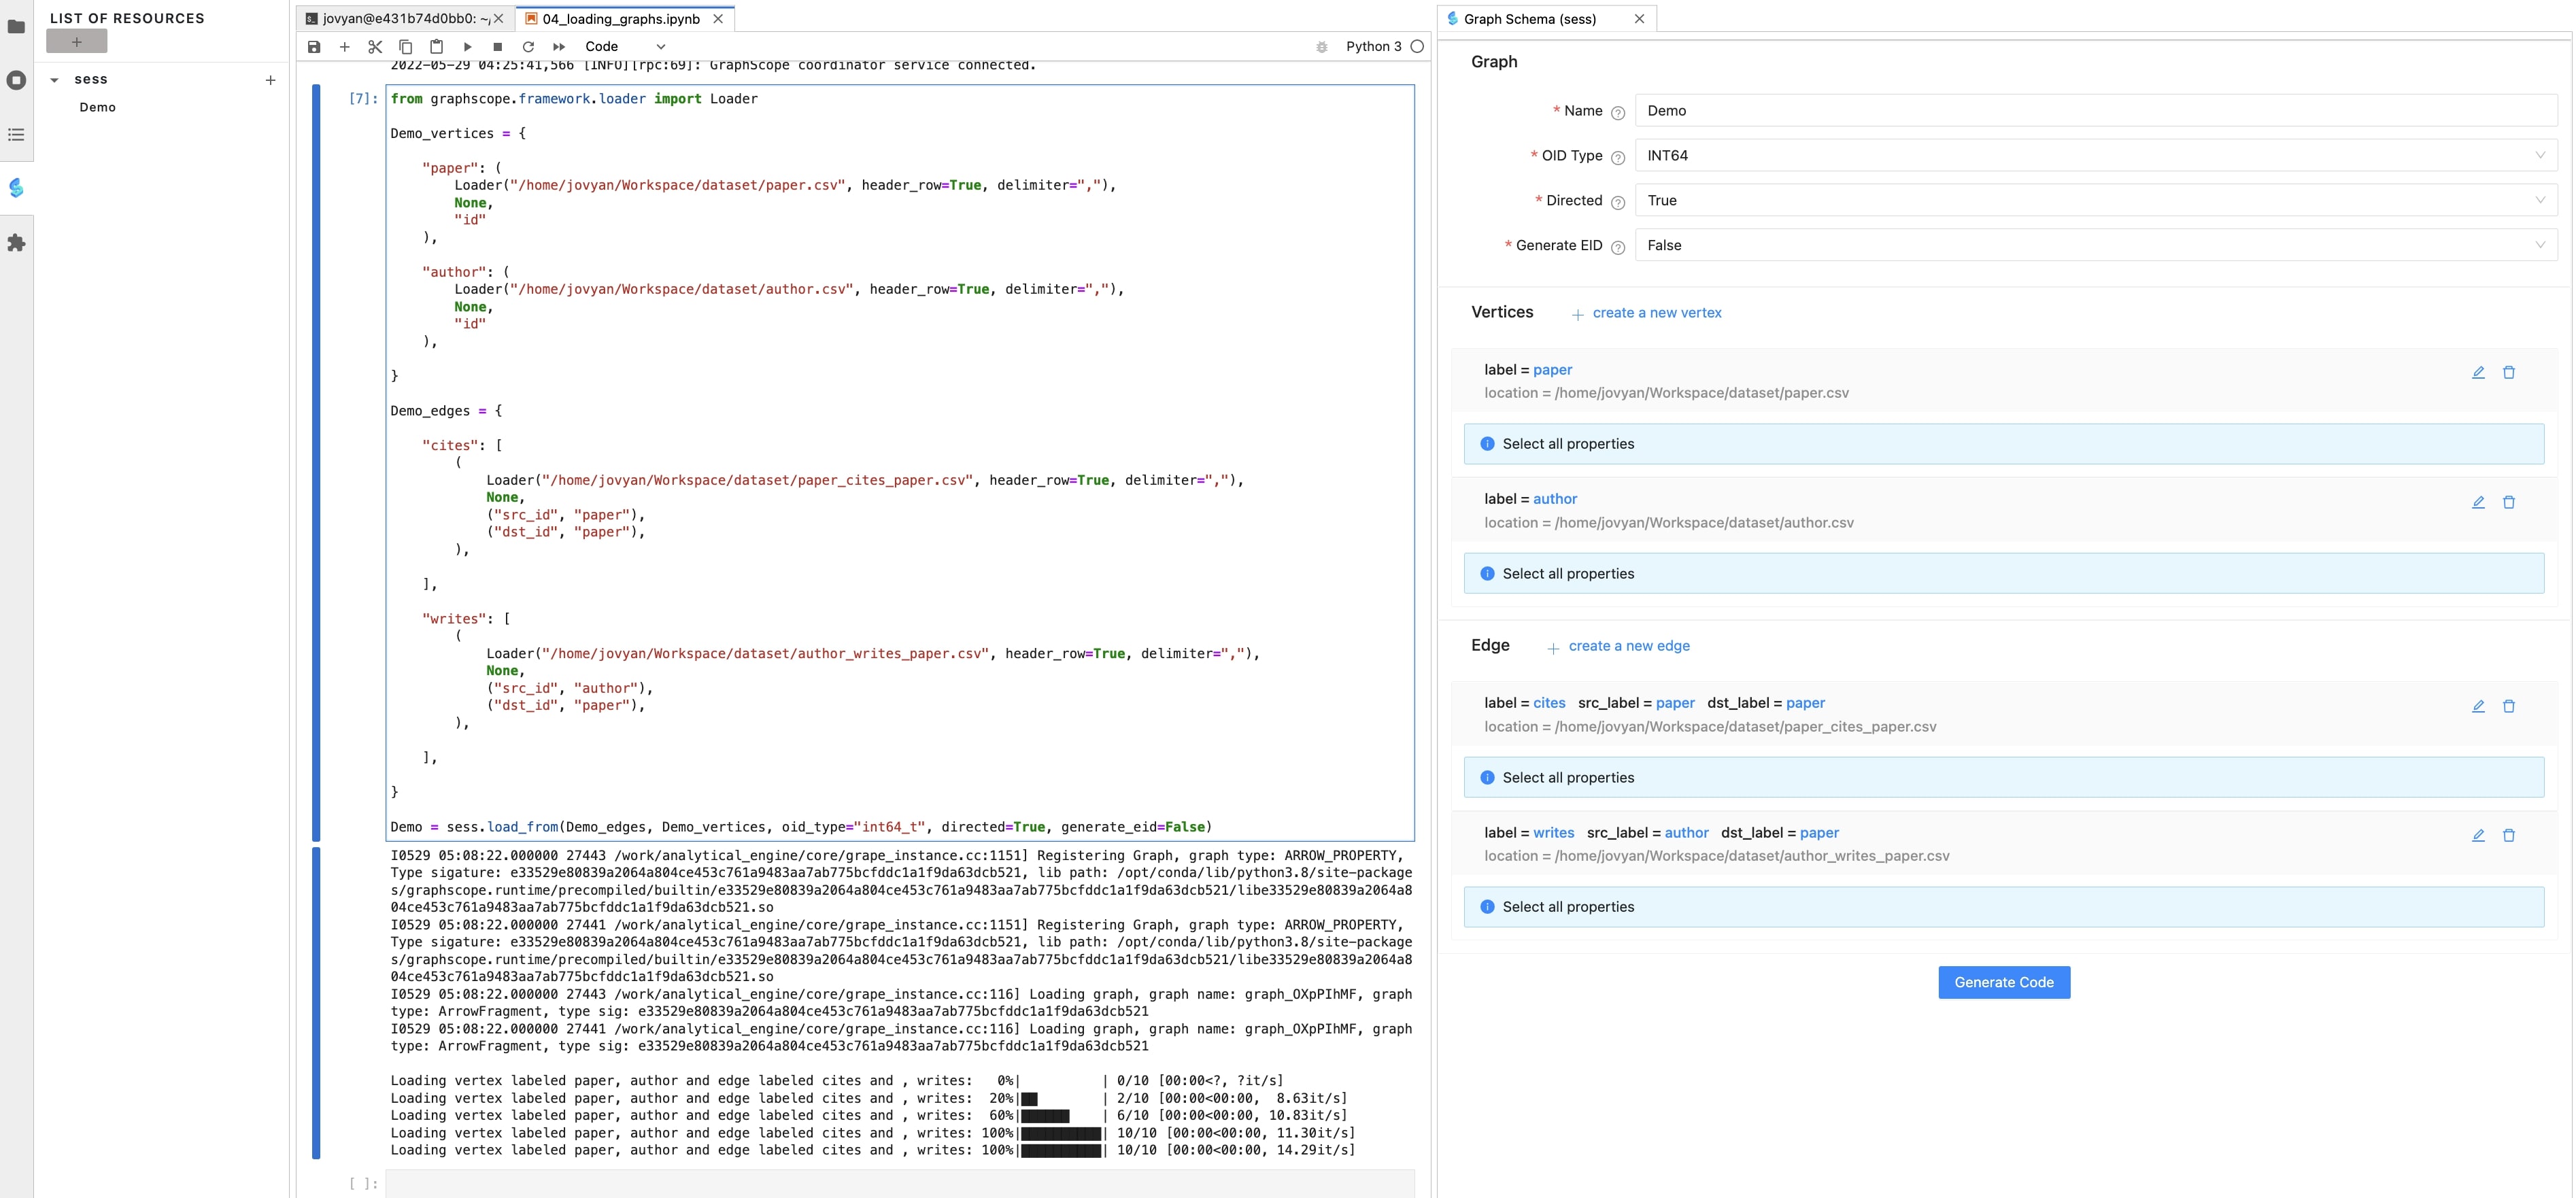This screenshot has width=2576, height=1198.
Task: Open the file browser folder icon
Action: coord(16,27)
